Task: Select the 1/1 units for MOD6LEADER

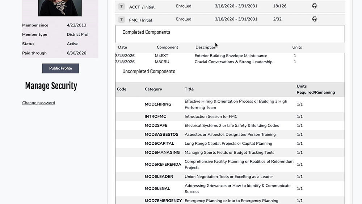Action: click(x=300, y=177)
